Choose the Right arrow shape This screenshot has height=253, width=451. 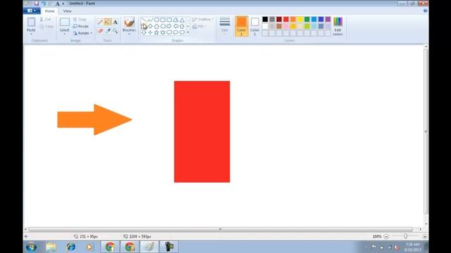(169, 26)
